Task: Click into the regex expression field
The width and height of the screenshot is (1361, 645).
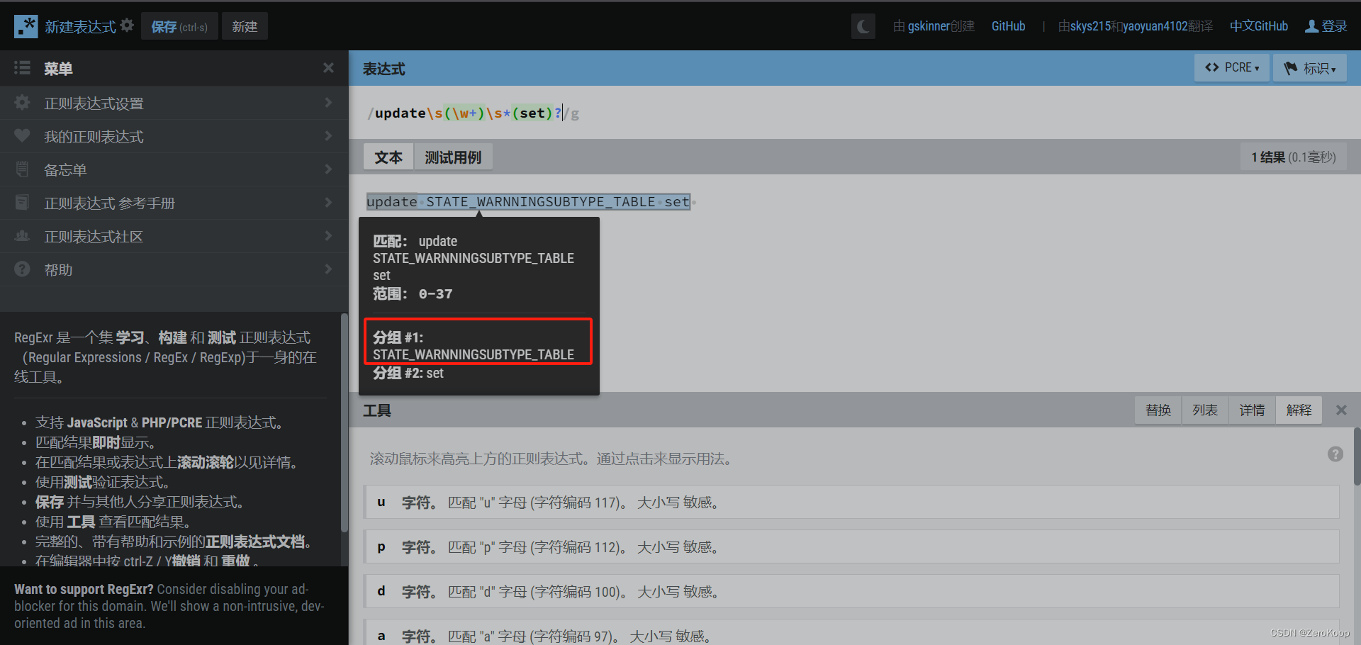Action: click(855, 113)
